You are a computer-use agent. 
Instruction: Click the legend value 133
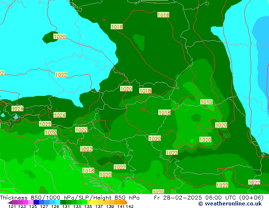pyautogui.click(x=77, y=206)
